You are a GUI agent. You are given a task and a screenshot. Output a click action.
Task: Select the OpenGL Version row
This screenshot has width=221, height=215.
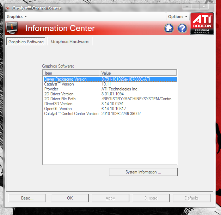coord(110,109)
